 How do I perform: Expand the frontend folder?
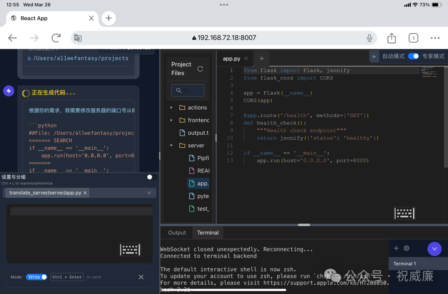(171, 120)
